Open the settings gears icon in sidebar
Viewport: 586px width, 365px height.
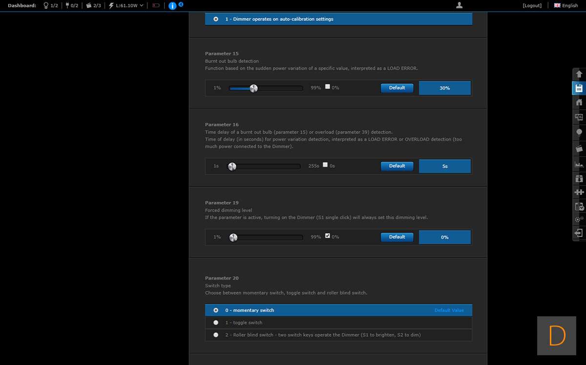pos(579,219)
